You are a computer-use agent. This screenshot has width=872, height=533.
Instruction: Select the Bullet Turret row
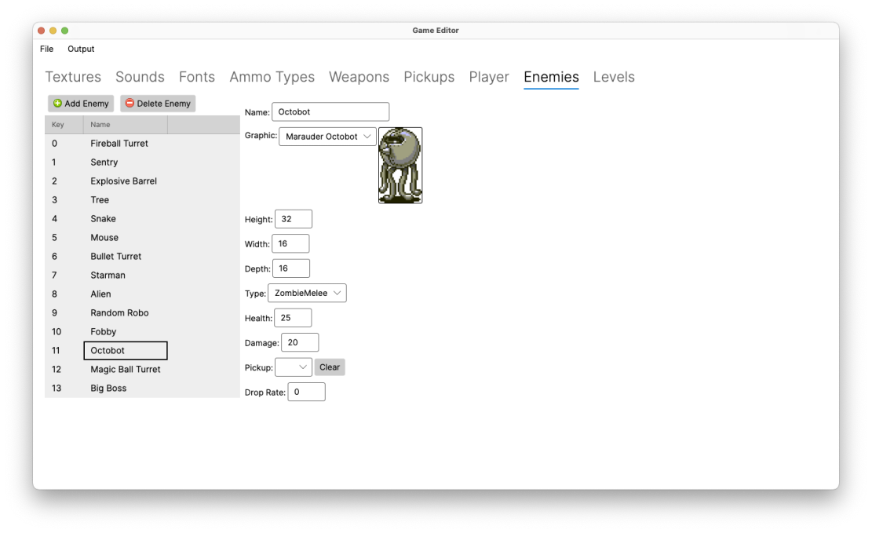tap(142, 257)
